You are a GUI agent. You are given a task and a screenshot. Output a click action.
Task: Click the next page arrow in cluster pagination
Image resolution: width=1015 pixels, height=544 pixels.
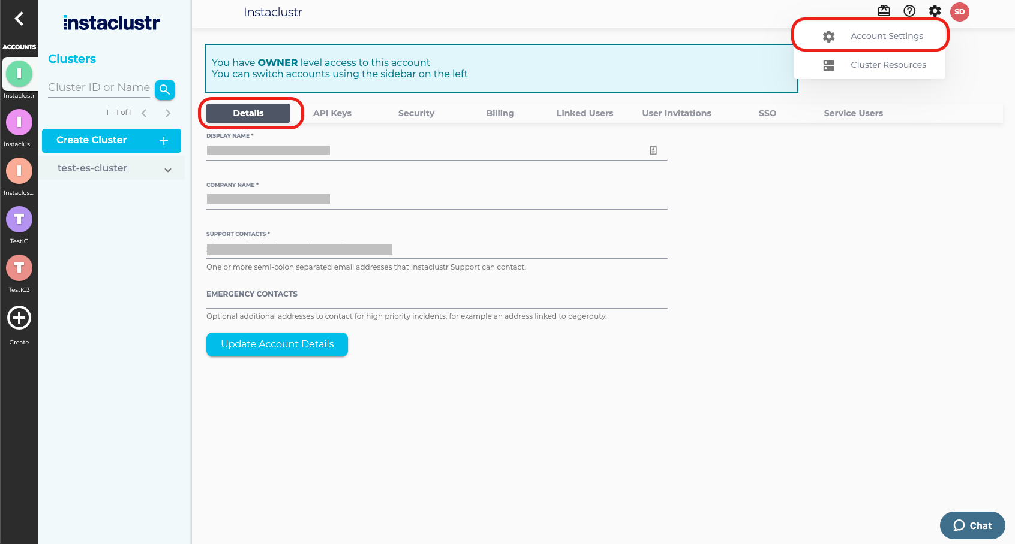[x=168, y=113]
